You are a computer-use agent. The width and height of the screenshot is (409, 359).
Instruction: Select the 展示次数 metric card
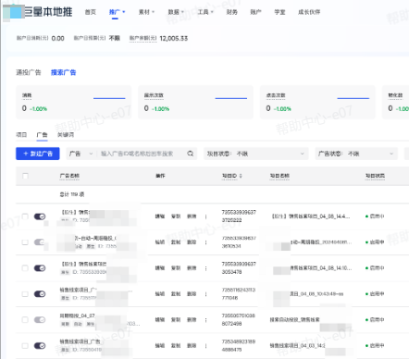[195, 103]
